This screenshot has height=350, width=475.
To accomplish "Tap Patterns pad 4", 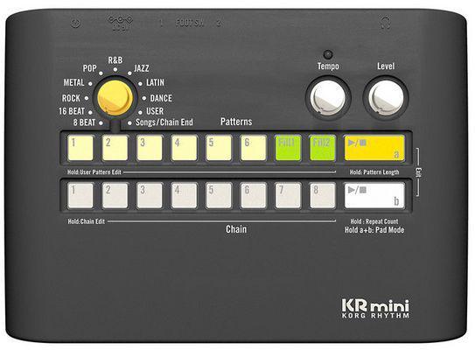I will tap(184, 148).
